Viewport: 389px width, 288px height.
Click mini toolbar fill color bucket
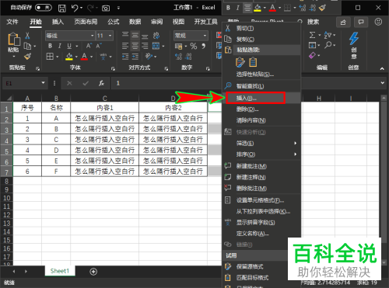tap(258, 8)
